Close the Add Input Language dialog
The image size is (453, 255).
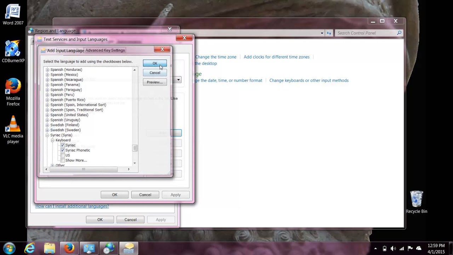point(162,49)
